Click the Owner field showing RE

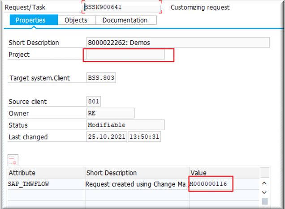click(110, 113)
